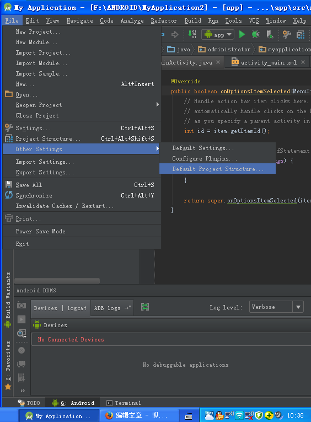Image resolution: width=311 pixels, height=422 pixels.
Task: Switch to activity_main.xml editor tab
Action: [268, 62]
